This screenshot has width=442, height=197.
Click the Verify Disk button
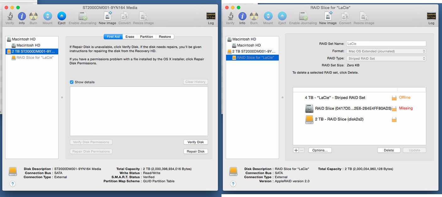coord(196,142)
